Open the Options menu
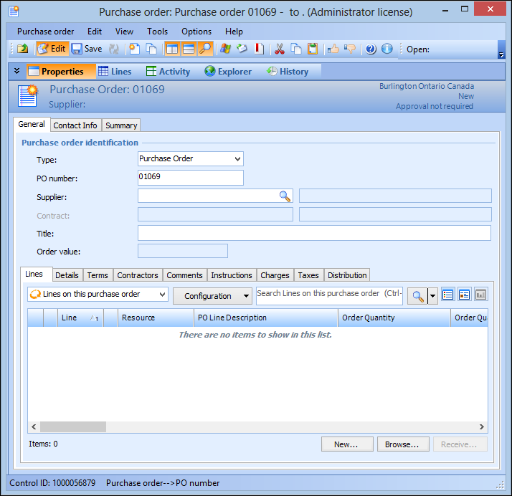Viewport: 512px width, 496px height. tap(196, 32)
